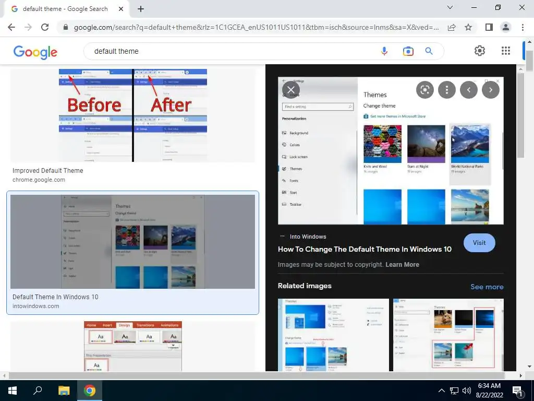
Task: Open the Google apps grid
Action: [506, 51]
